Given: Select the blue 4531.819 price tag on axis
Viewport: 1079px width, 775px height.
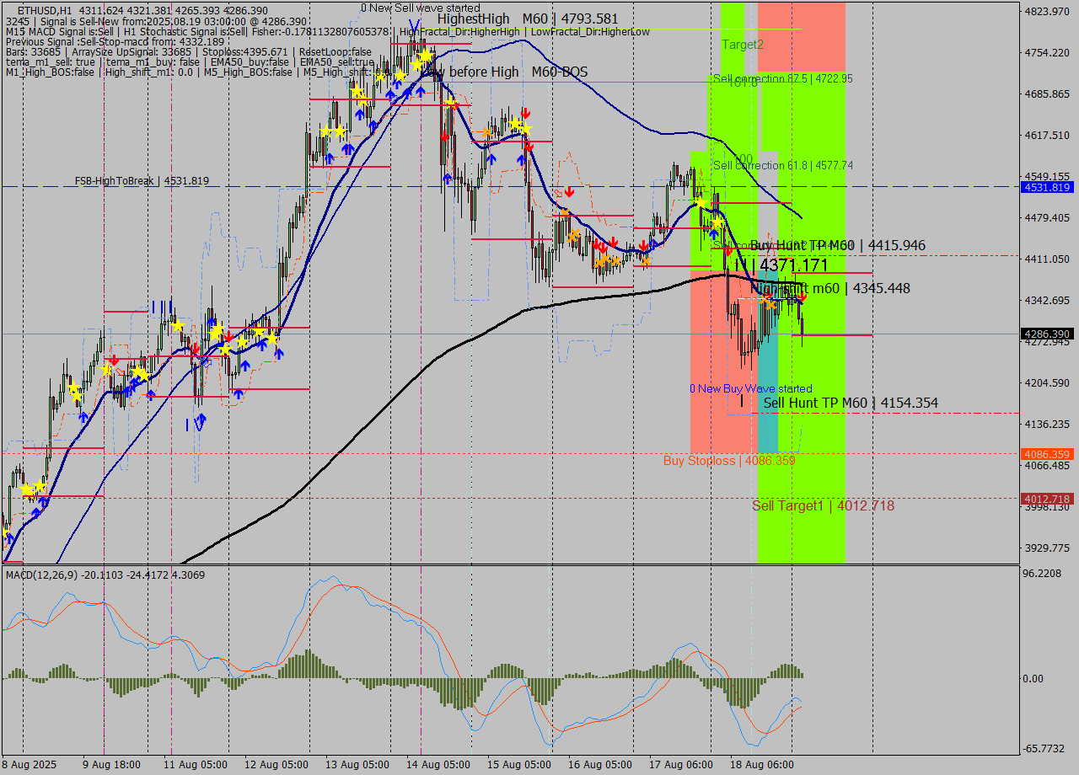Looking at the screenshot, I should point(1046,187).
